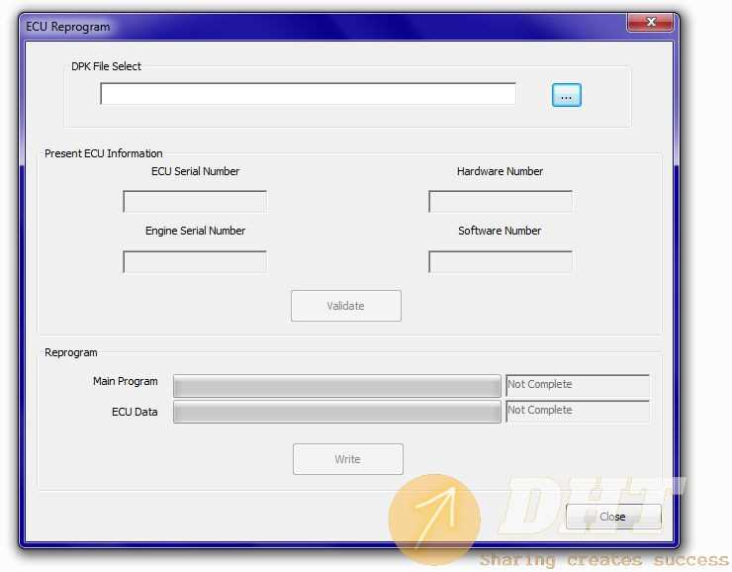Viewport: 732px width, 572px height.
Task: Click the Main Program progress bar
Action: click(x=337, y=386)
